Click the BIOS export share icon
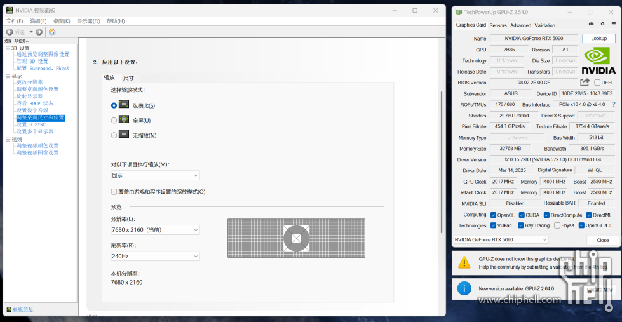This screenshot has height=322, width=622. click(x=585, y=82)
